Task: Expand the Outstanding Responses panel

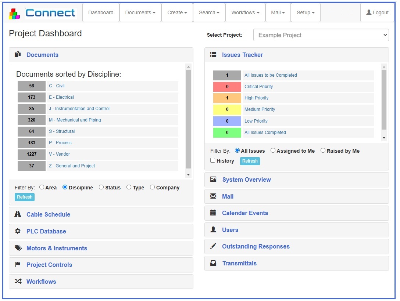Action: click(297, 246)
